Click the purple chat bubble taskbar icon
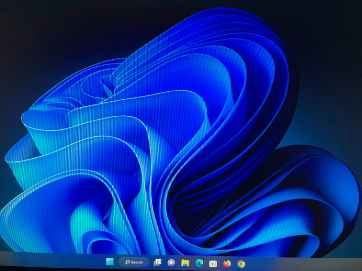 point(171,263)
